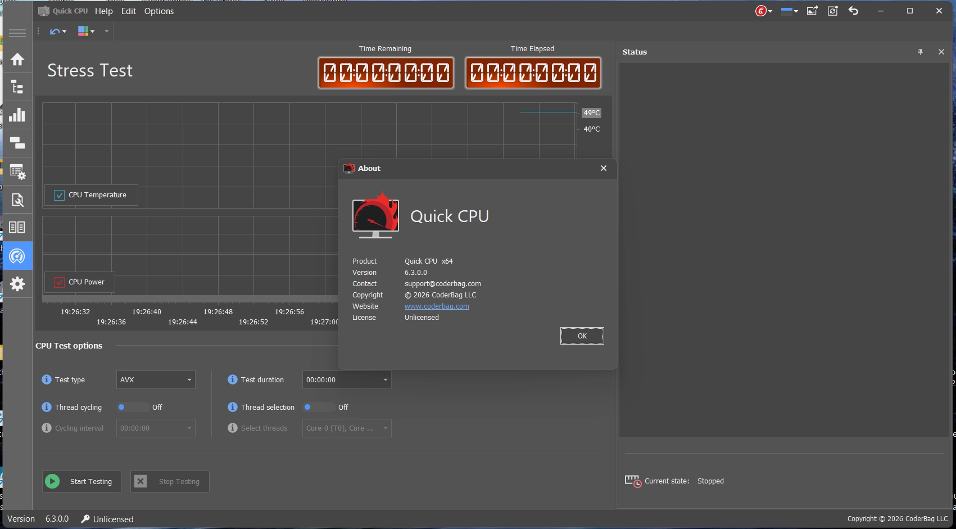Uncheck the CPU Power checkbox
Image resolution: width=956 pixels, height=529 pixels.
pyautogui.click(x=59, y=282)
